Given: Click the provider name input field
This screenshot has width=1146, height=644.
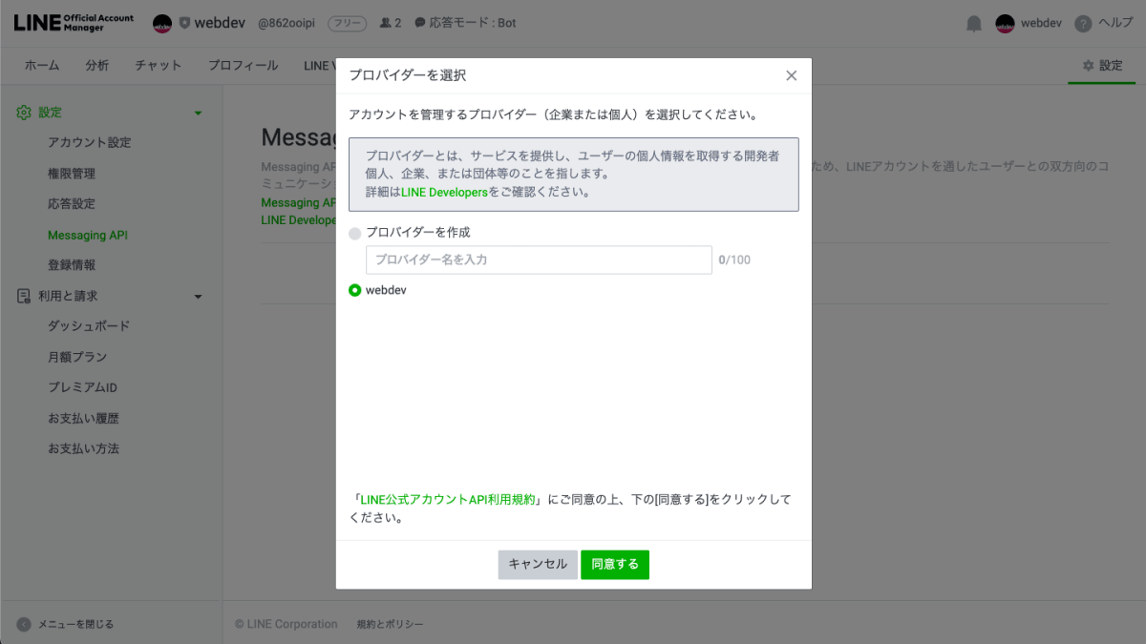Looking at the screenshot, I should tap(539, 260).
